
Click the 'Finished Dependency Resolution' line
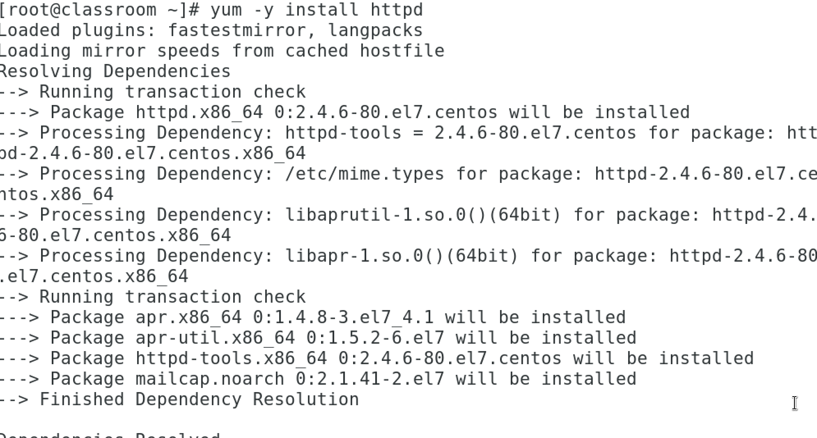[179, 400]
